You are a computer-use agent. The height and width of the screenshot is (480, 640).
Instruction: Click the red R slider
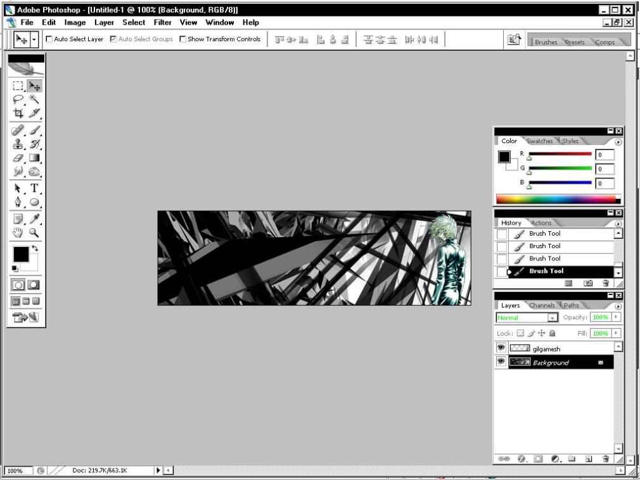pyautogui.click(x=560, y=154)
